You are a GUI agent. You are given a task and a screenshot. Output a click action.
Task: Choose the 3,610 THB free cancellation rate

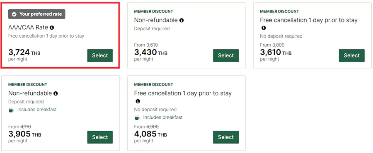click(x=351, y=55)
